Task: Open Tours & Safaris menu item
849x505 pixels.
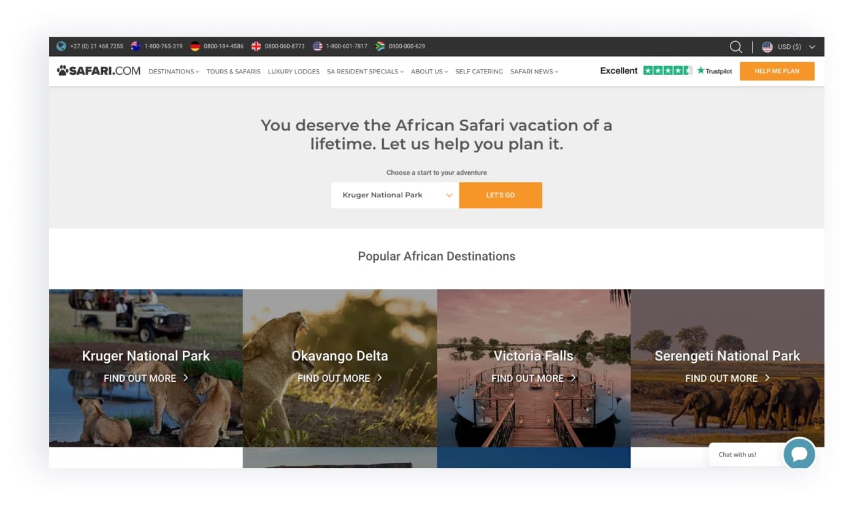Action: (233, 72)
